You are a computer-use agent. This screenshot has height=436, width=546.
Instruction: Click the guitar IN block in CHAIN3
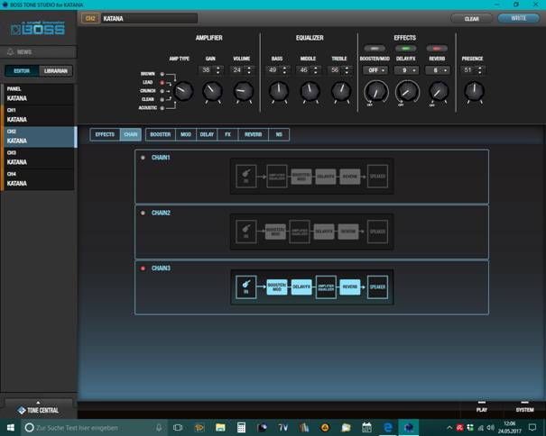[245, 286]
